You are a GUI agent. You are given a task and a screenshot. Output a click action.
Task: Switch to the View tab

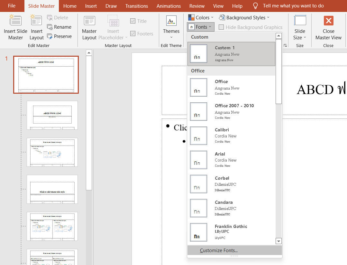point(218,6)
